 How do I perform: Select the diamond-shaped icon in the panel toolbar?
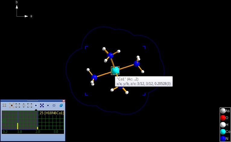click(x=30, y=105)
